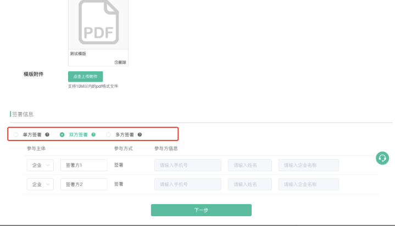Image resolution: width=395 pixels, height=226 pixels.
Task: Focus second row 请输入姓名 name field
Action: tap(250, 184)
